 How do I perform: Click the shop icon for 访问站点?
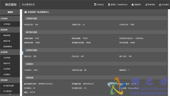[x=95, y=4]
